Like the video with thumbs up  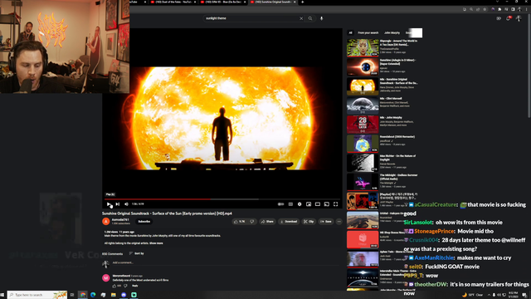(240, 222)
